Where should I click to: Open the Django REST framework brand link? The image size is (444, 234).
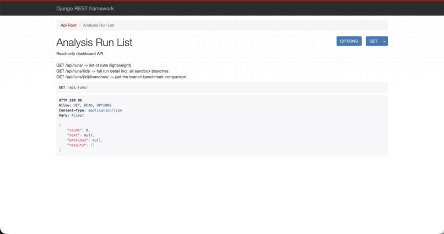85,8
